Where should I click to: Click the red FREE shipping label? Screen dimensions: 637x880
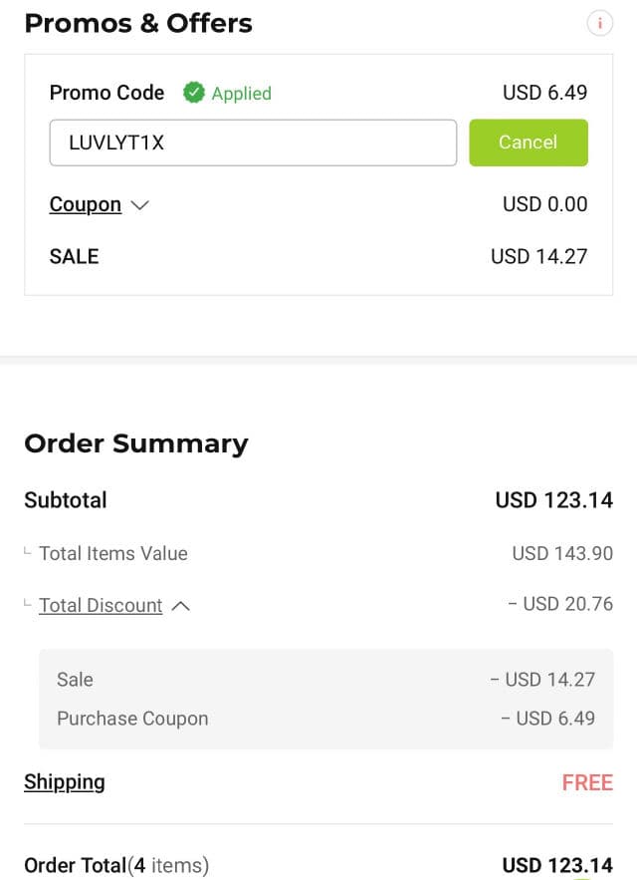587,782
